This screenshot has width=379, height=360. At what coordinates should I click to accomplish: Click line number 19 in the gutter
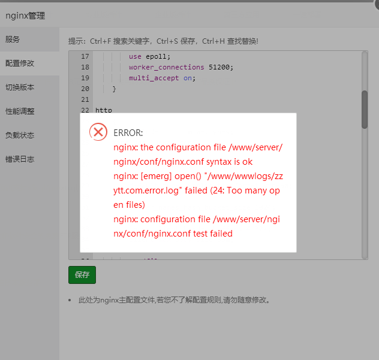coord(85,78)
